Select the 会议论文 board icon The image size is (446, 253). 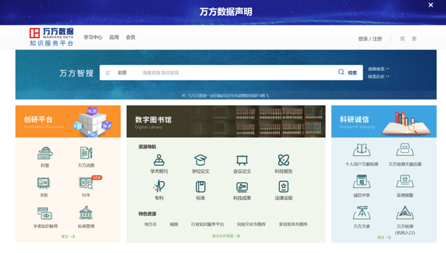click(242, 160)
